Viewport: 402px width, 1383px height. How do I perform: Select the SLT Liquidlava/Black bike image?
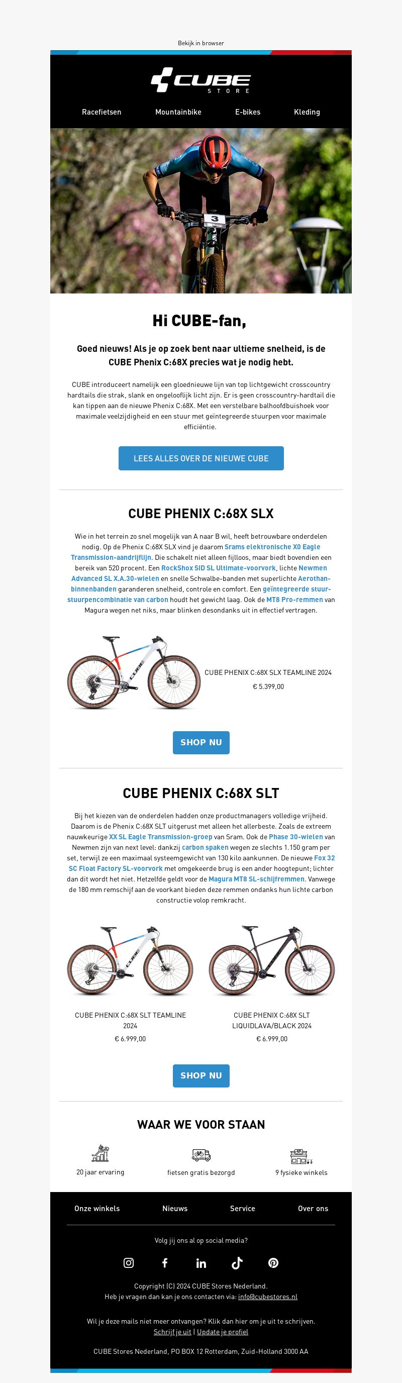coord(271,960)
